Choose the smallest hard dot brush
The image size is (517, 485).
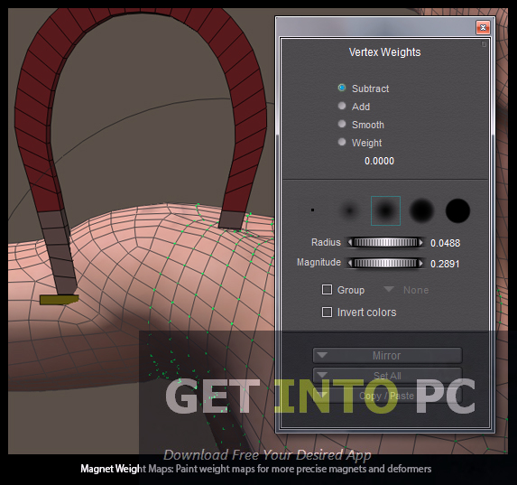[312, 210]
